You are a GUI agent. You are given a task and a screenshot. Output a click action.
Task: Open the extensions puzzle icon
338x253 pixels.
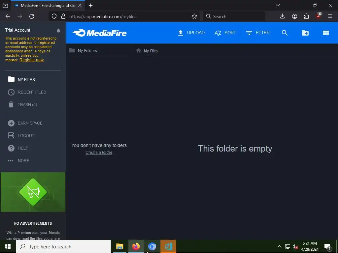click(306, 16)
